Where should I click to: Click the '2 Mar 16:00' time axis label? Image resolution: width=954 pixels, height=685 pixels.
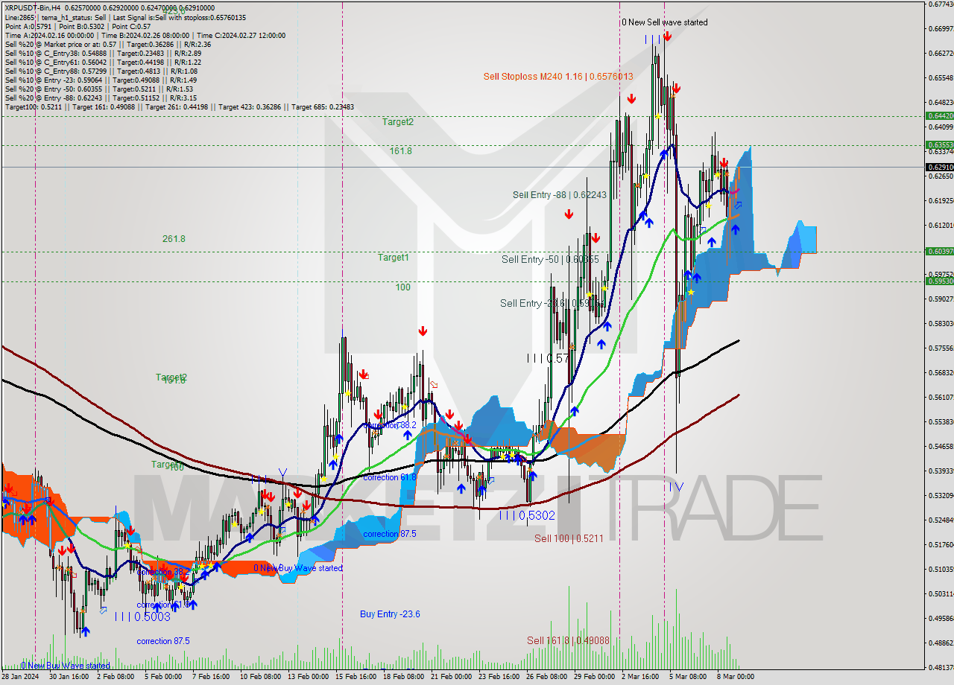click(x=641, y=677)
